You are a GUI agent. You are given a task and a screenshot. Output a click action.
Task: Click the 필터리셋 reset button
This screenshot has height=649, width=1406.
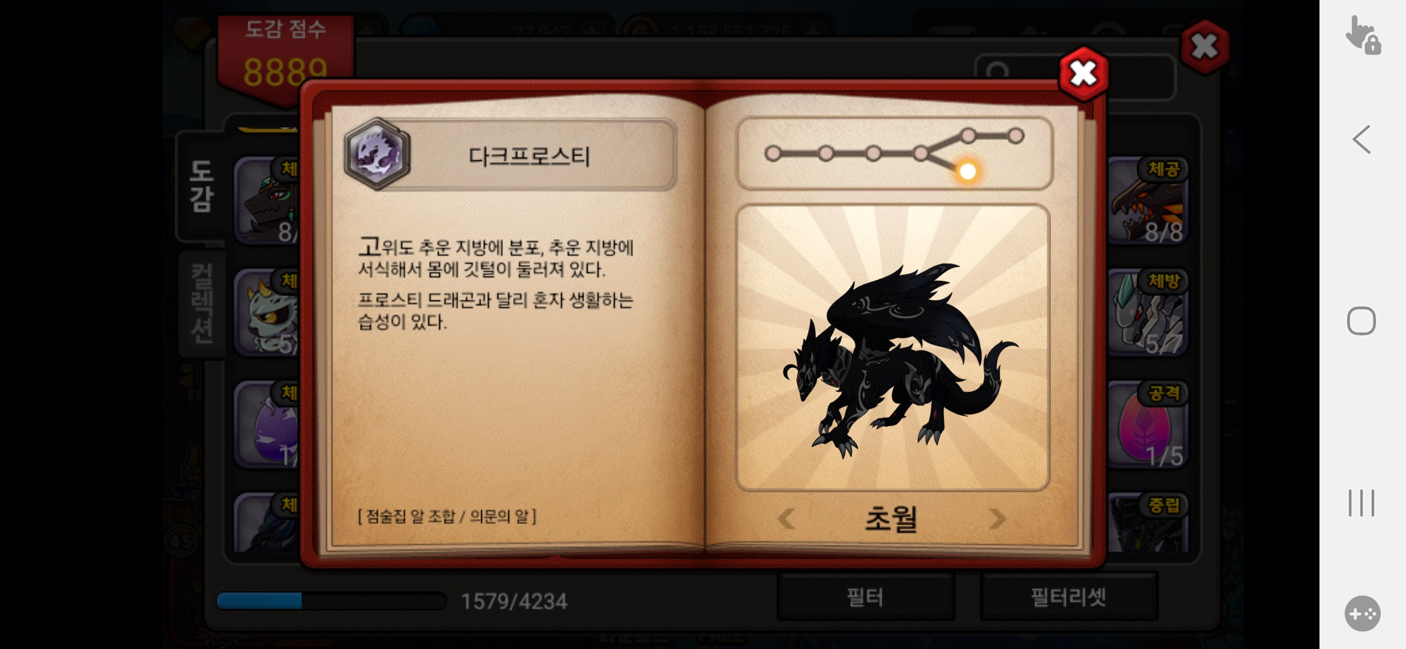[1068, 597]
